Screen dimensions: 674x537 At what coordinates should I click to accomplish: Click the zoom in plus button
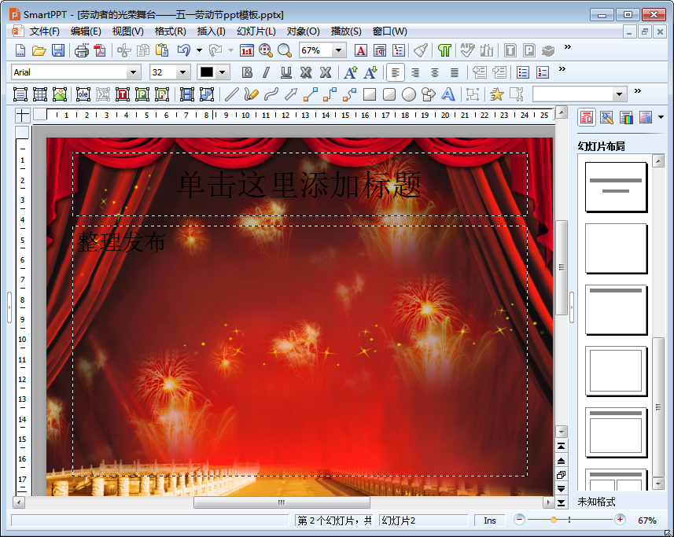point(620,520)
